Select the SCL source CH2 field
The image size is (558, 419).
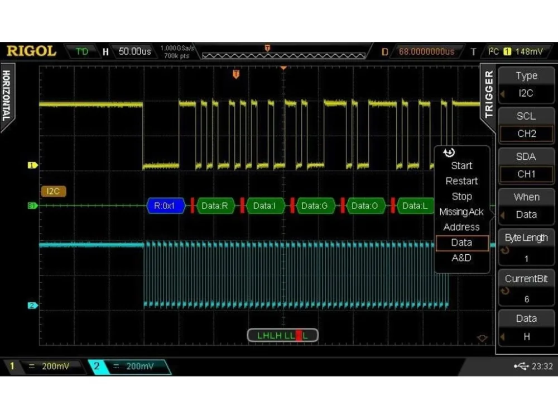click(526, 134)
